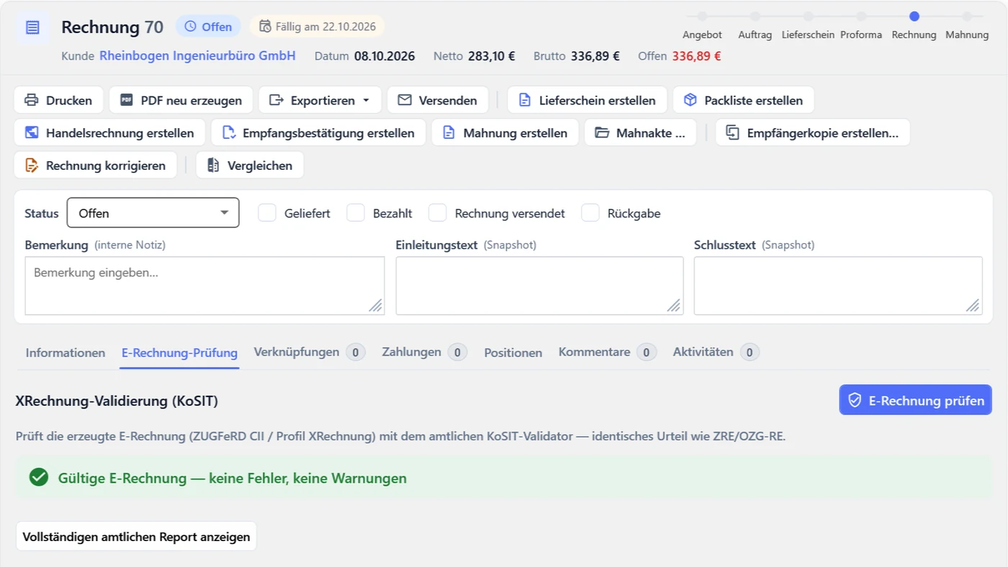Click the PDF icon on PDF neu erzeugen
This screenshot has height=567, width=1008.
(127, 100)
